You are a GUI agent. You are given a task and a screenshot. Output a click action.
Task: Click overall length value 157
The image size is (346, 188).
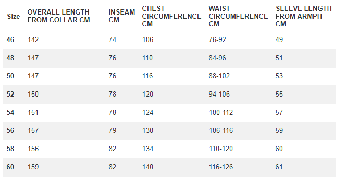tap(33, 130)
